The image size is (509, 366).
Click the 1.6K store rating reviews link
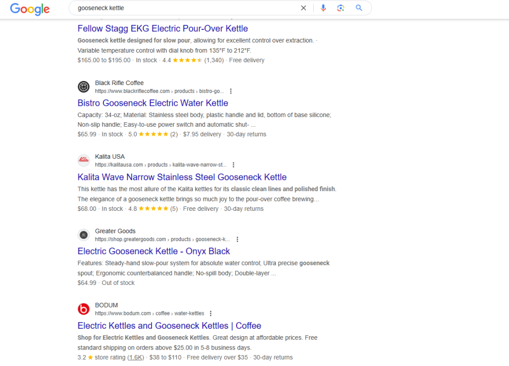[136, 358]
